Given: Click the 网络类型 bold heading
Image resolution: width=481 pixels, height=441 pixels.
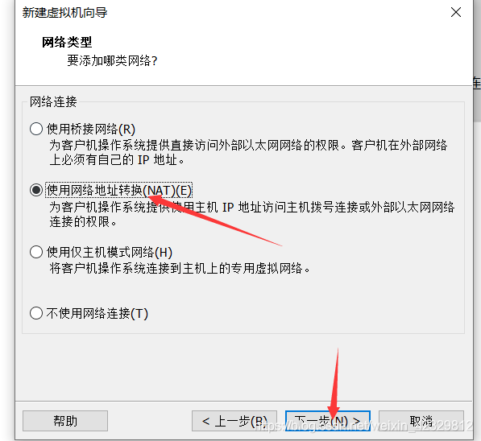Looking at the screenshot, I should click(x=67, y=42).
